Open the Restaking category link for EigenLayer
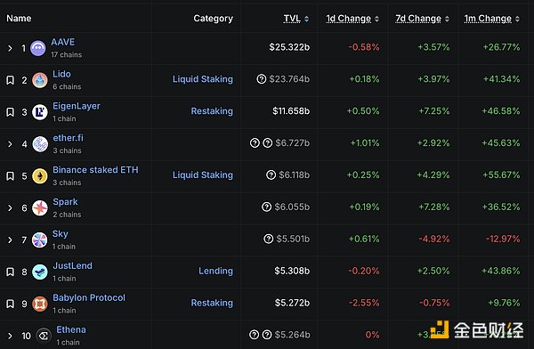 212,111
